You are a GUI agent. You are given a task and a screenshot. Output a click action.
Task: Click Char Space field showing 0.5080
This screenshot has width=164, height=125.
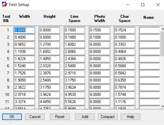click(124, 66)
